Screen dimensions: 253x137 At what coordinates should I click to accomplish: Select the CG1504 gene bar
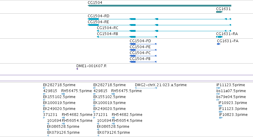coord(159,6)
